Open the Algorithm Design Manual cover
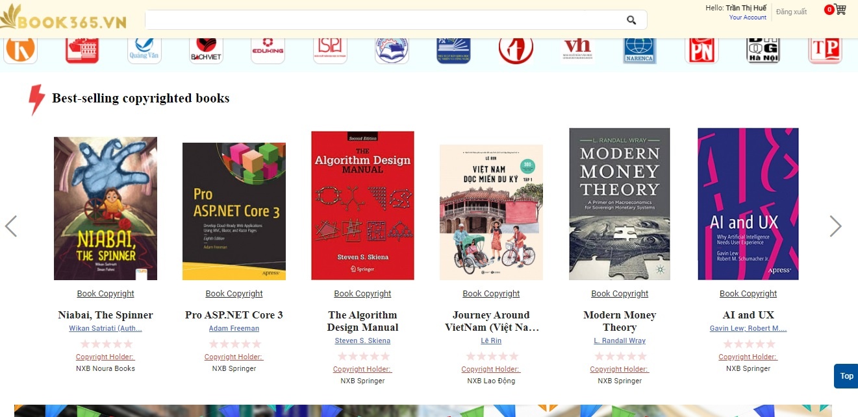The image size is (858, 417). [x=362, y=206]
